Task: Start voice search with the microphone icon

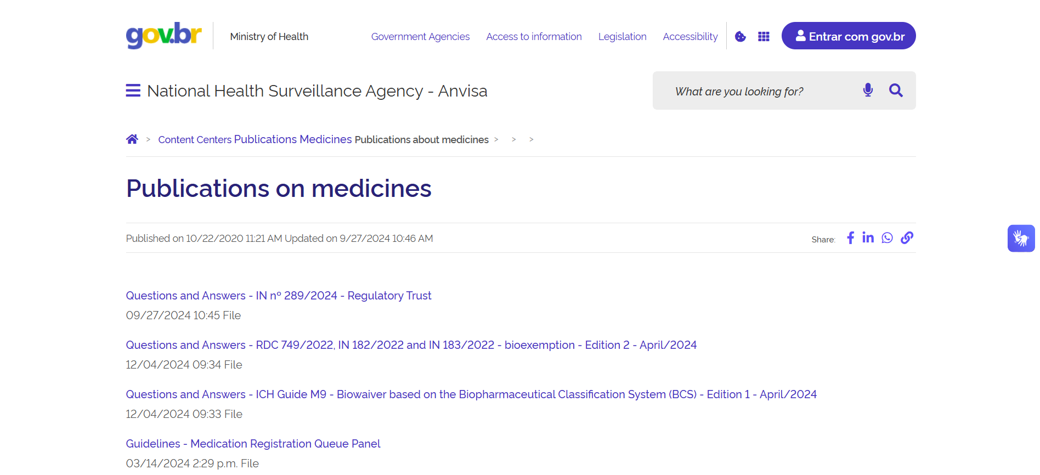Action: click(868, 91)
